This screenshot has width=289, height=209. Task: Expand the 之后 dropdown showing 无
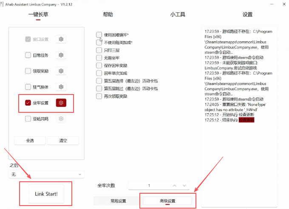(x=46, y=175)
